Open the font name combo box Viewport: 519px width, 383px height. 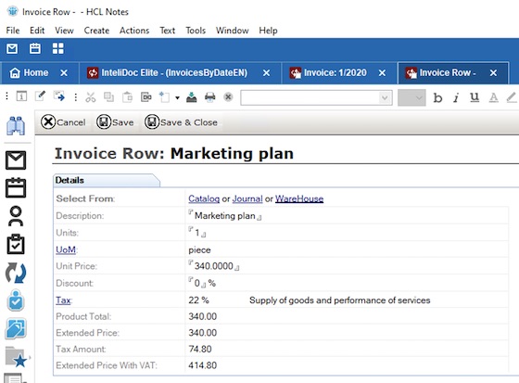(316, 97)
